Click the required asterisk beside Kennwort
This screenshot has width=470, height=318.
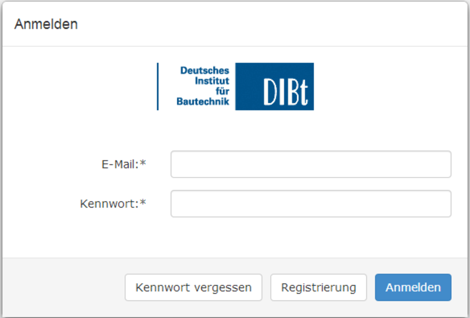[143, 204]
